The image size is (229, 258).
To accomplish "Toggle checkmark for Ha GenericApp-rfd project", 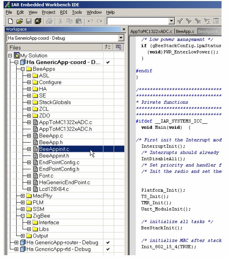I will point(108,249).
